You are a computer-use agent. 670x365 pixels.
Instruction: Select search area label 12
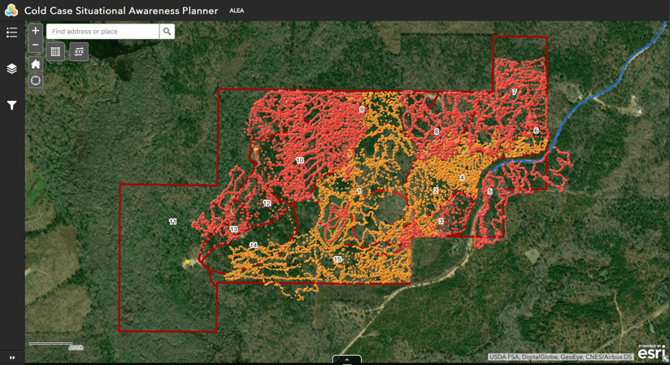point(267,203)
